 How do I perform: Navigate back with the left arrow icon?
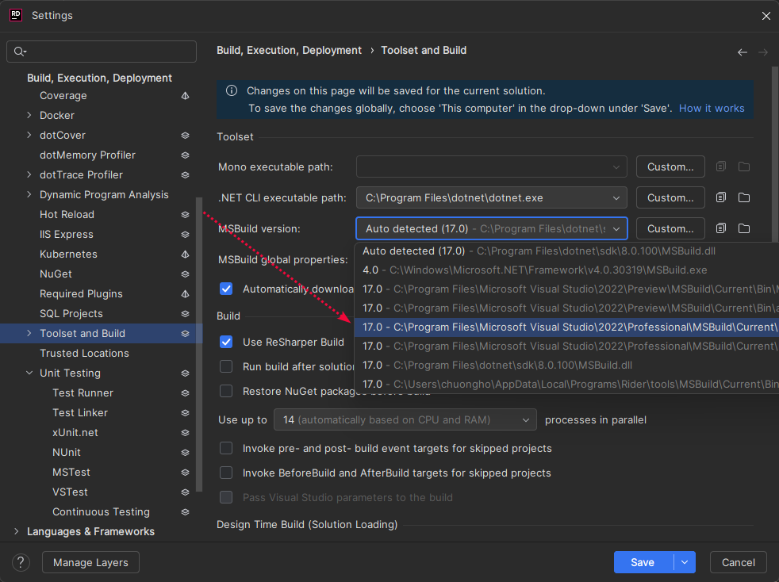coord(743,52)
